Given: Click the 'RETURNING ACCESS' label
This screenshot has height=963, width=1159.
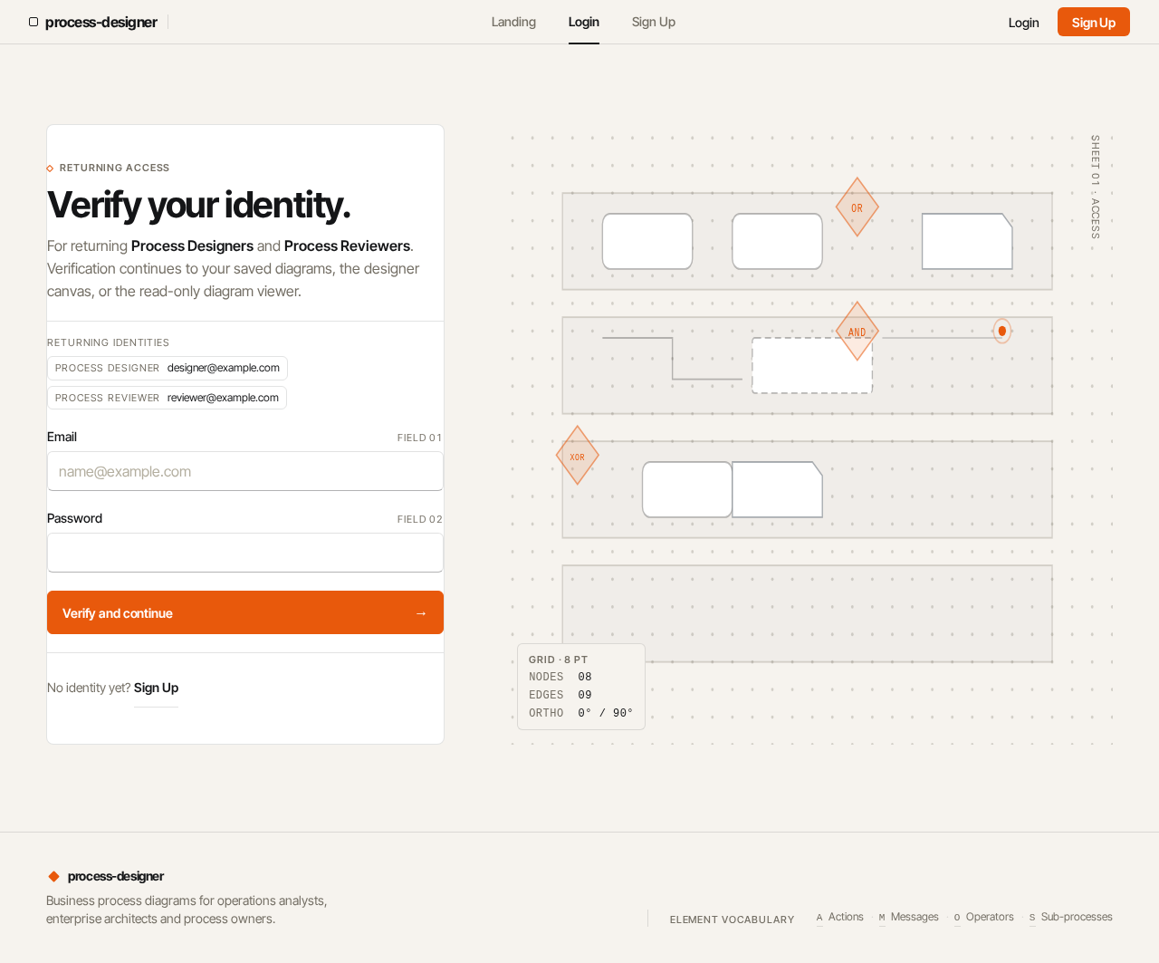Looking at the screenshot, I should [x=114, y=168].
